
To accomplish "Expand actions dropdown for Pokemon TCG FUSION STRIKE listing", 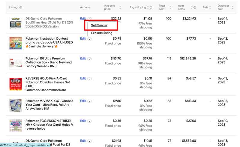I will pos(89,121).
